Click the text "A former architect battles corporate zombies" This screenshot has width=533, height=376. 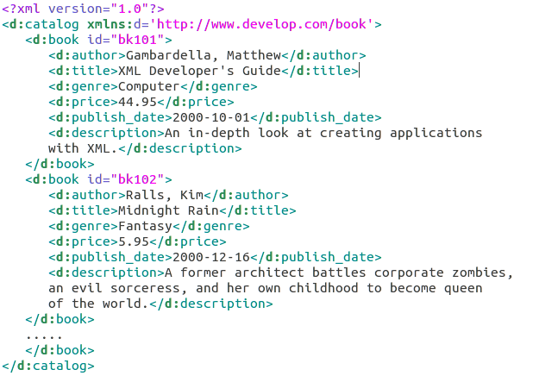click(338, 273)
